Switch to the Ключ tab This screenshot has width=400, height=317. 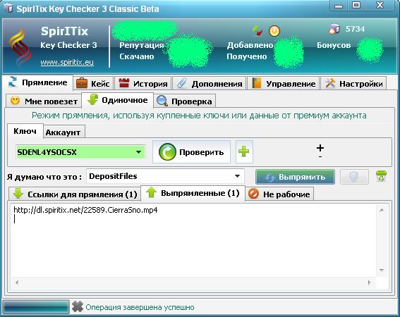(x=25, y=131)
